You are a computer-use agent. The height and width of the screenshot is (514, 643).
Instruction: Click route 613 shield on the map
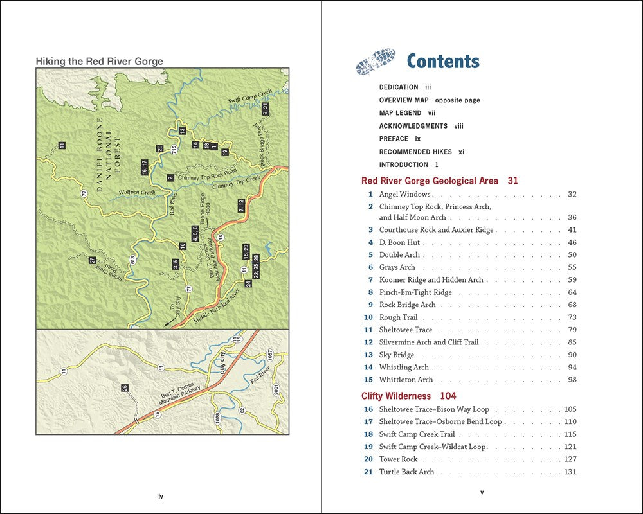[132, 260]
